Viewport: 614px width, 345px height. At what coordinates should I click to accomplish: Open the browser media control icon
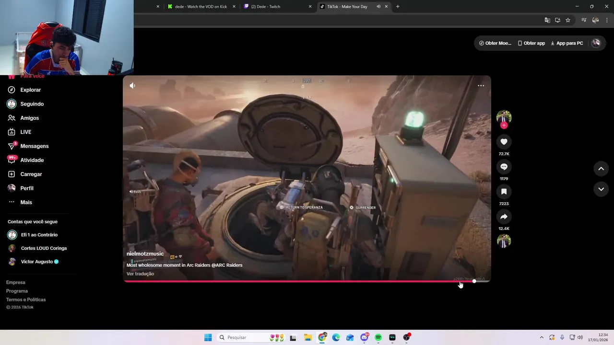point(584,20)
